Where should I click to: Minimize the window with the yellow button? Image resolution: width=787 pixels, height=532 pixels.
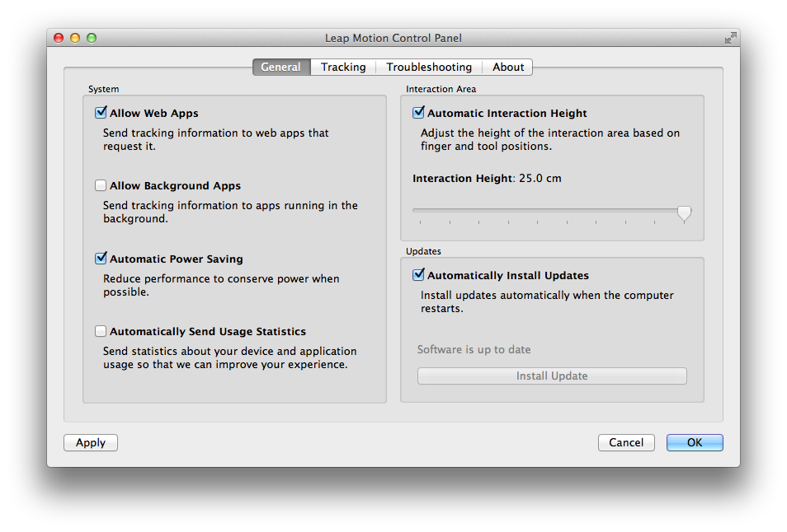click(x=75, y=38)
